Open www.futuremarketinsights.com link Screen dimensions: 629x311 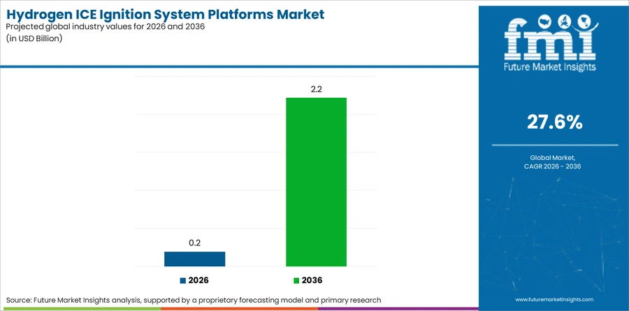click(x=554, y=299)
